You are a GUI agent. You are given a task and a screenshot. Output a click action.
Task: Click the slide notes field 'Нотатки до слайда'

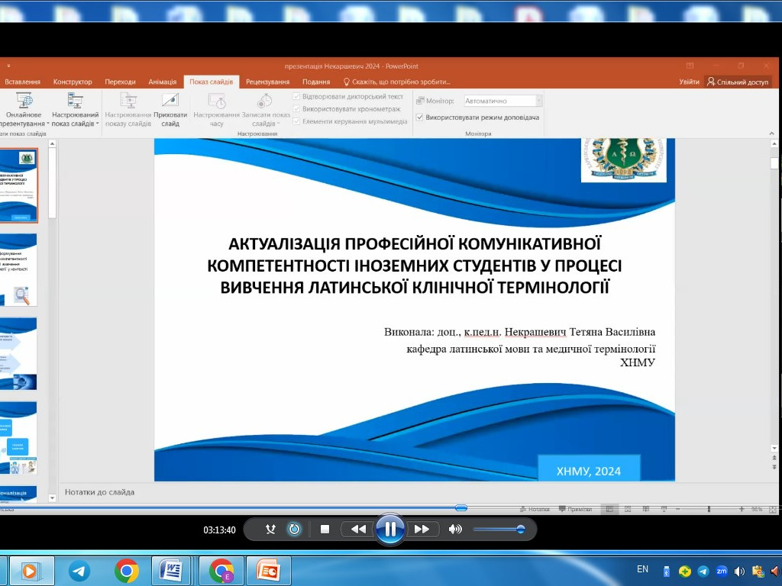point(100,492)
